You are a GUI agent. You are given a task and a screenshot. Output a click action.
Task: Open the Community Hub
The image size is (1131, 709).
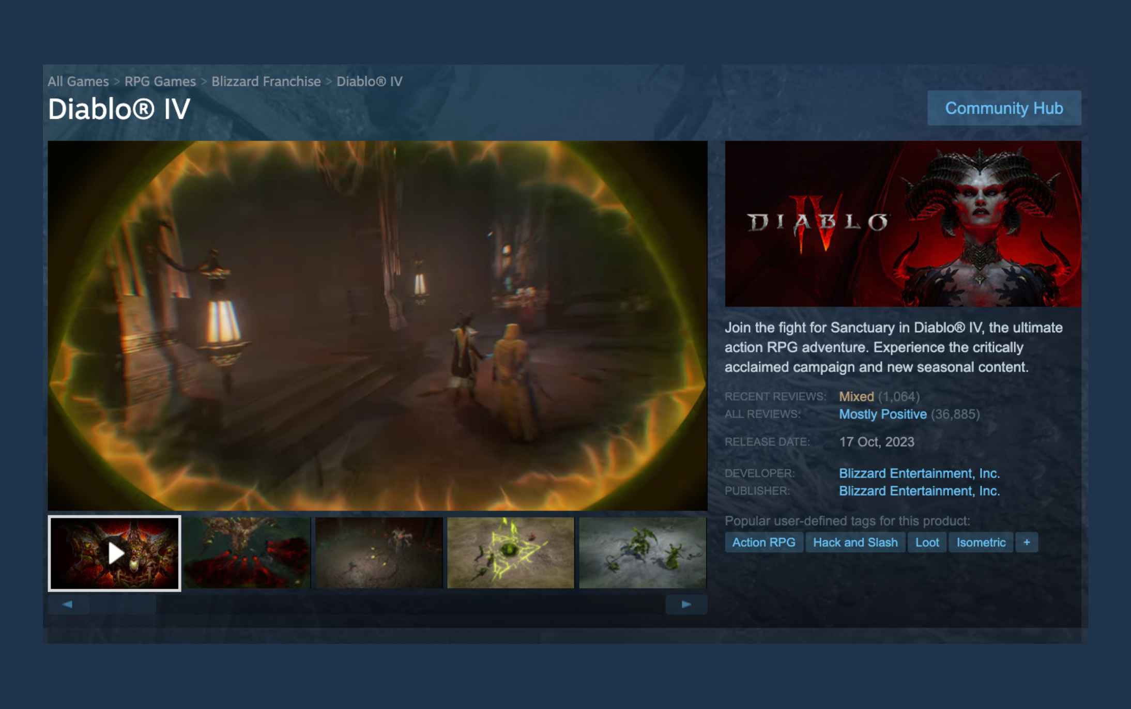coord(1004,107)
